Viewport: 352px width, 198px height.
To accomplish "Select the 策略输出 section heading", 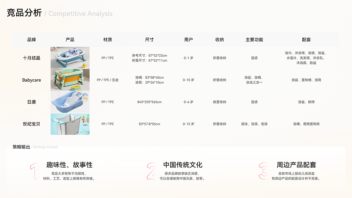I will click(21, 147).
